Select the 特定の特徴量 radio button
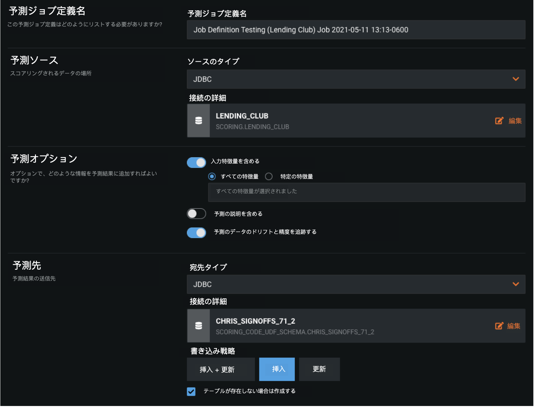The width and height of the screenshot is (534, 407). click(269, 177)
